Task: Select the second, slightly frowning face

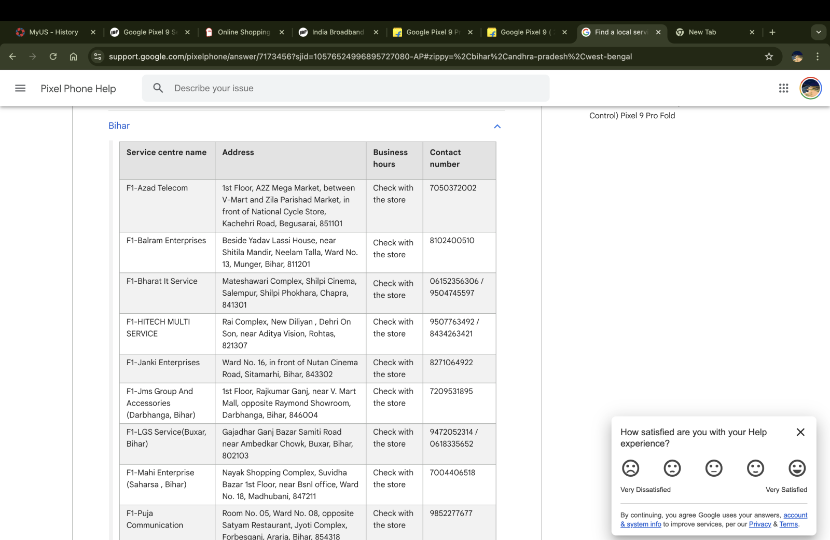Action: coord(672,468)
